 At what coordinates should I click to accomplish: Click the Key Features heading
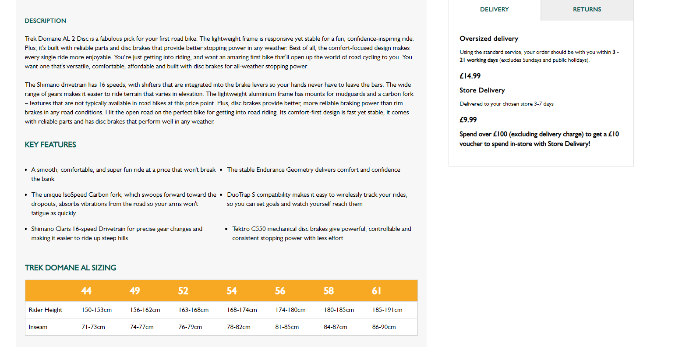click(x=50, y=145)
